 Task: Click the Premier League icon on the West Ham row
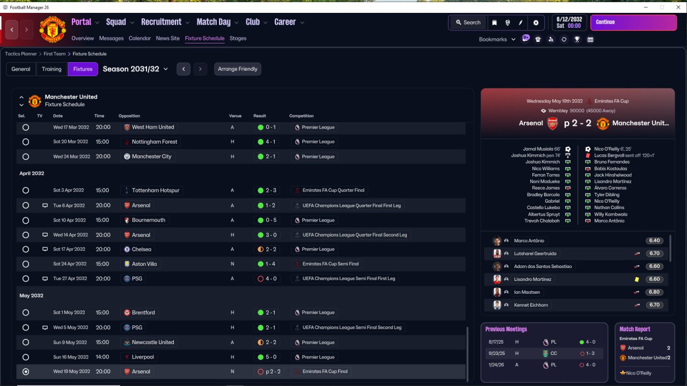pos(297,127)
